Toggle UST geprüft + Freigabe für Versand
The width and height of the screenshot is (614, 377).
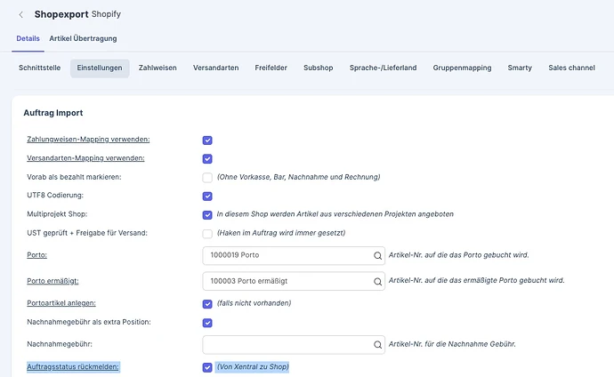(207, 234)
